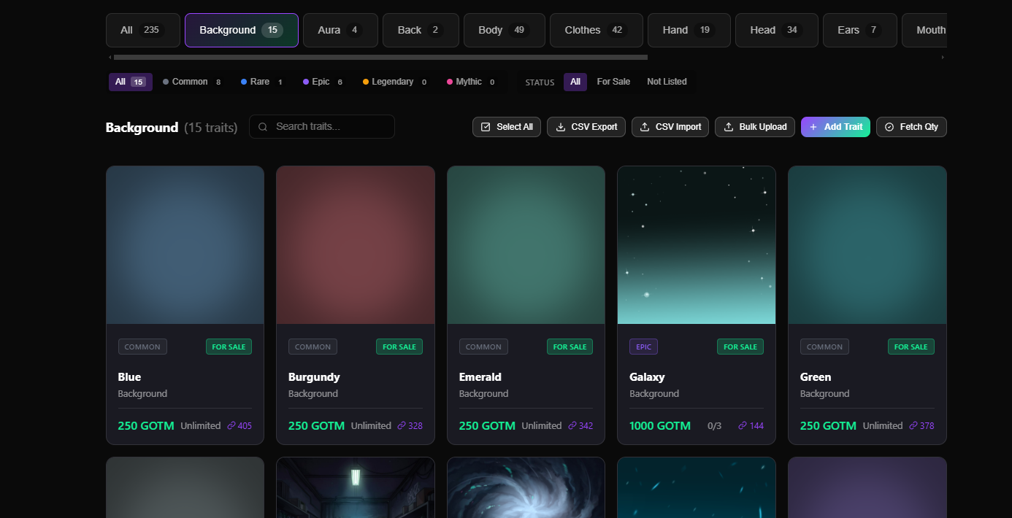Screen dimensions: 1012x518
Task: Select the All 235 tab
Action: (x=142, y=30)
